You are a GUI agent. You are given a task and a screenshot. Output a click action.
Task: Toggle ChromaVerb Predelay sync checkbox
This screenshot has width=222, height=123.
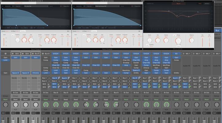click(x=147, y=45)
